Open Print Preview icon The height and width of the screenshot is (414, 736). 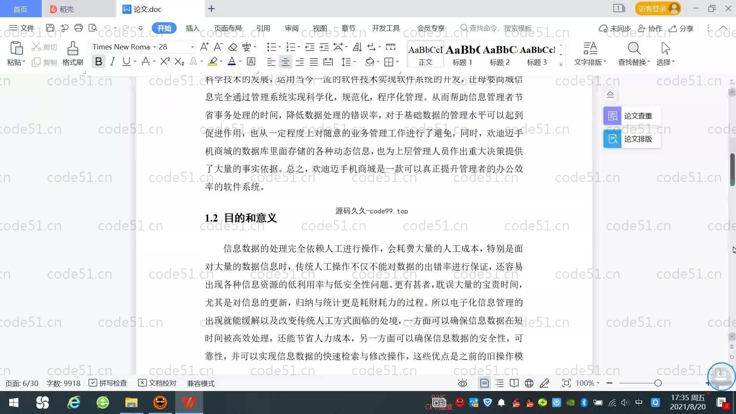click(93, 28)
